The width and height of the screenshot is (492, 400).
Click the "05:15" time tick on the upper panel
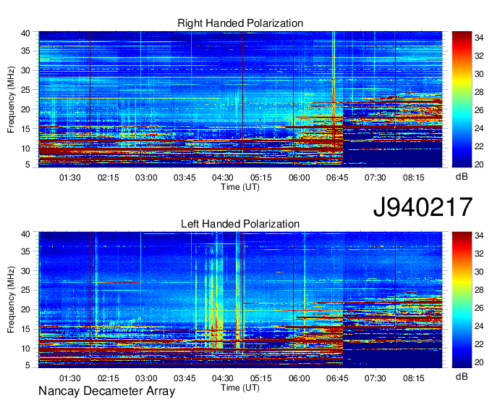click(260, 178)
